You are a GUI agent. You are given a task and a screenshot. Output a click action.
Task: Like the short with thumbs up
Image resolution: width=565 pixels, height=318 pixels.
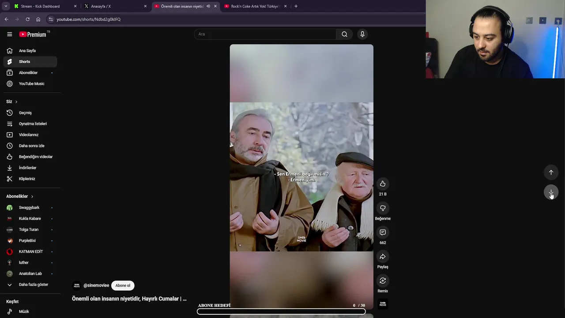click(x=383, y=184)
